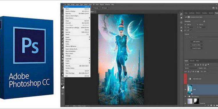This screenshot has width=218, height=109.
Task: Select the Lasso tool
Action: click(x=62, y=21)
